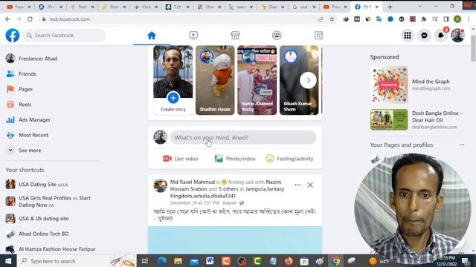
Task: Open Windows Start menu
Action: pos(8,261)
